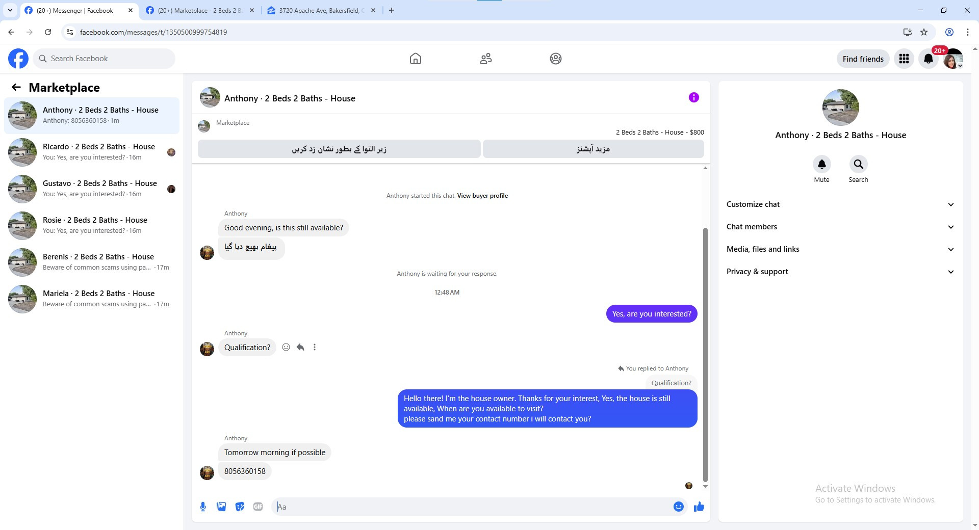This screenshot has height=530, width=979.
Task: Click the browser back arrow
Action: pyautogui.click(x=11, y=32)
